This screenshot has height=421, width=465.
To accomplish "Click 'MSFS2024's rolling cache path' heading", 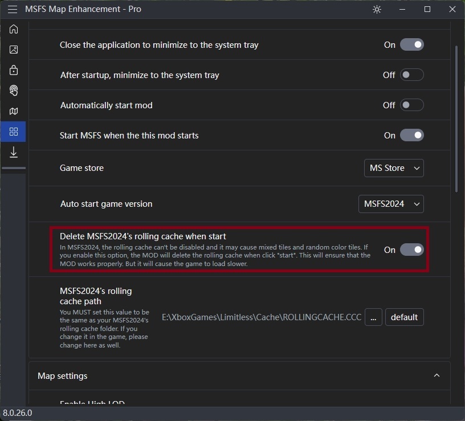I will (x=96, y=296).
